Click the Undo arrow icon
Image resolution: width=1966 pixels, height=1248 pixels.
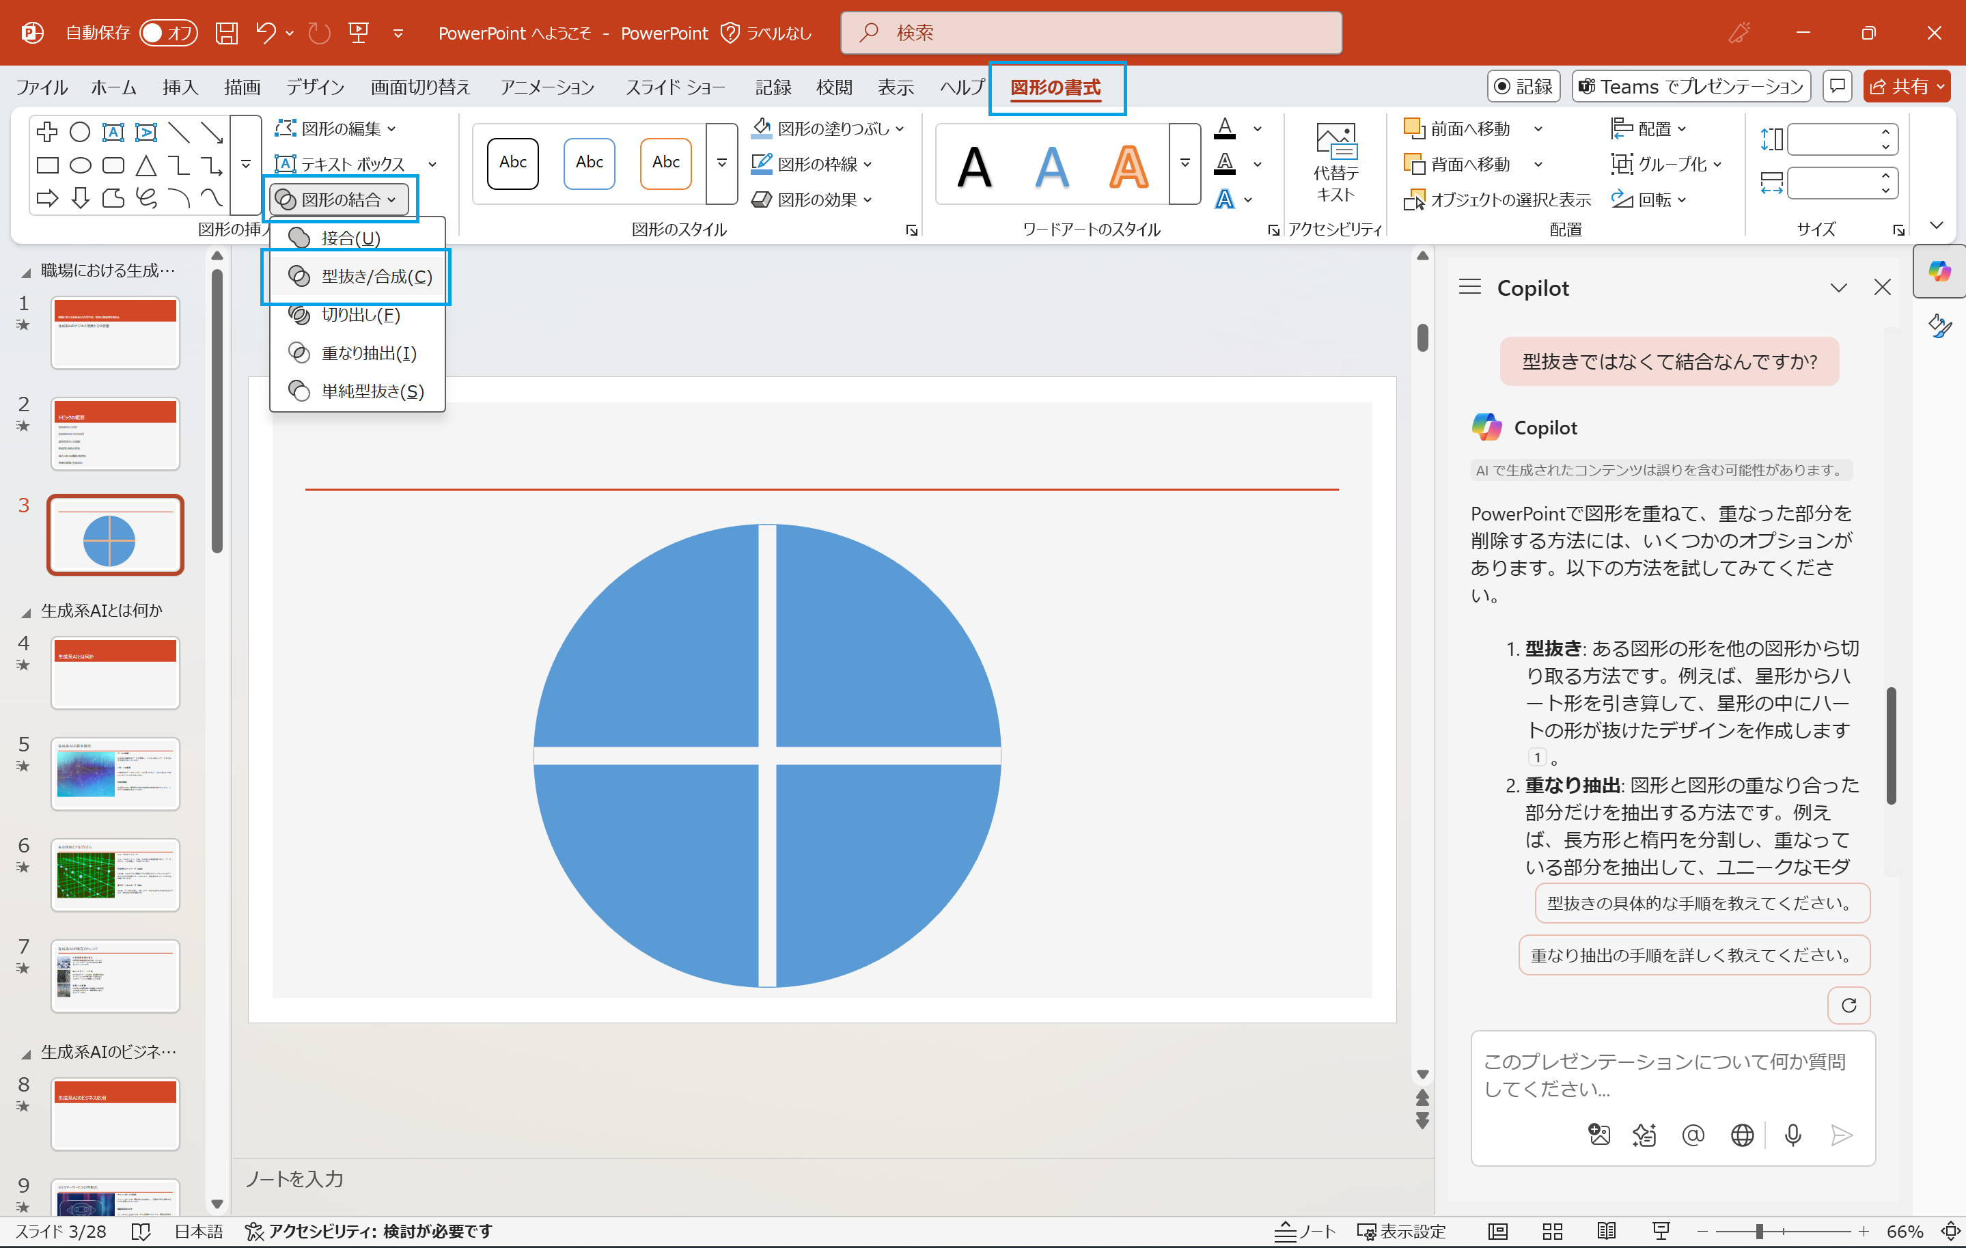point(265,33)
